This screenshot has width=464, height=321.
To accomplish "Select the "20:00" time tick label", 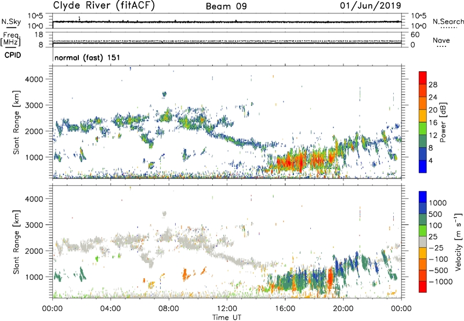I will click(343, 309).
